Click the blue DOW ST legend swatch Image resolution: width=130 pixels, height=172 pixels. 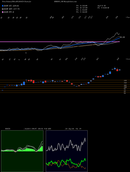3,6
